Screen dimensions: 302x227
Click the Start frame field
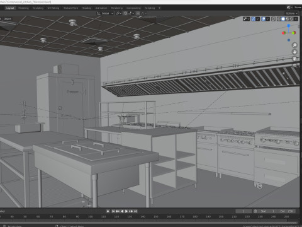coord(267,211)
